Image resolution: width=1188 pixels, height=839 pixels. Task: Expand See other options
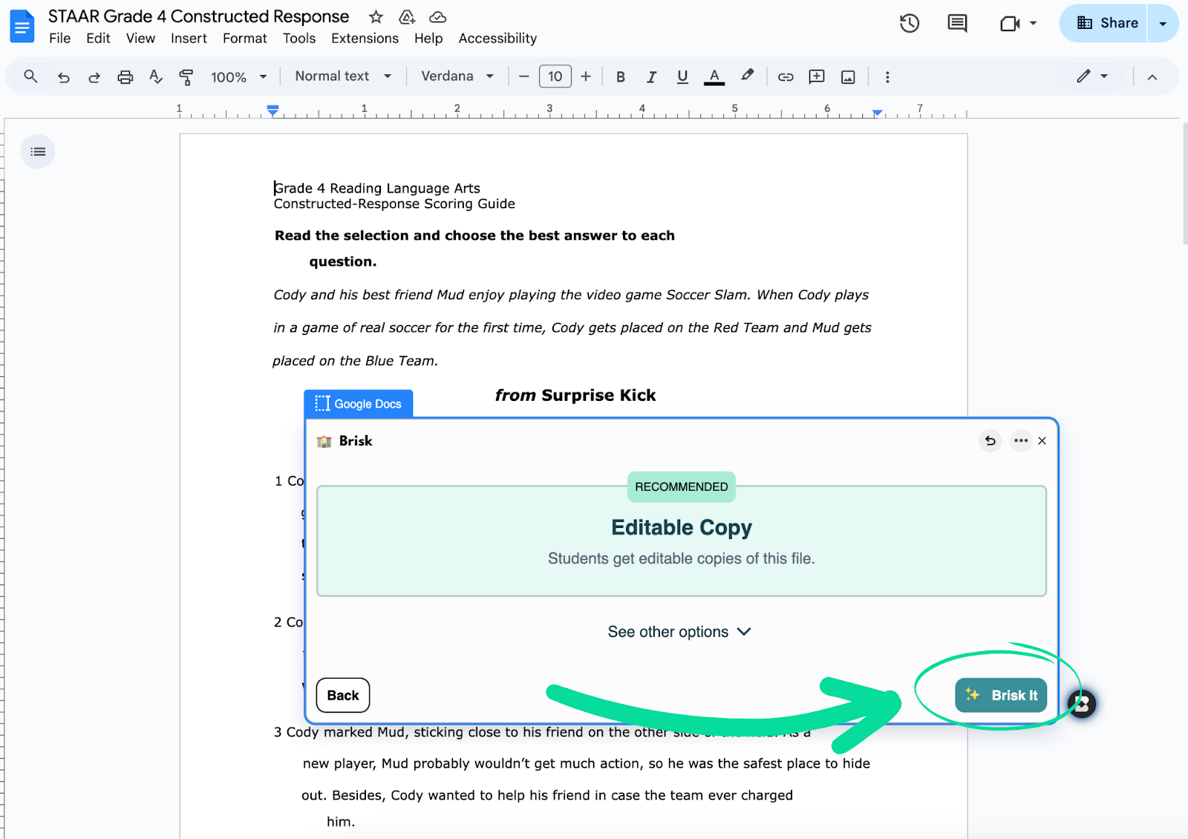click(680, 632)
